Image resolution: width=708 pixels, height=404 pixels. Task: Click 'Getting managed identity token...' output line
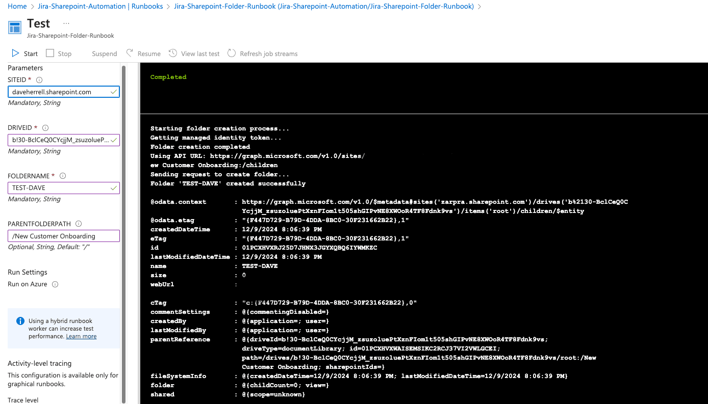point(216,138)
